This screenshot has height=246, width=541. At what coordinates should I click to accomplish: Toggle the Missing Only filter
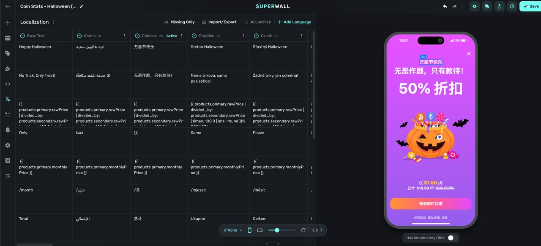pos(179,22)
